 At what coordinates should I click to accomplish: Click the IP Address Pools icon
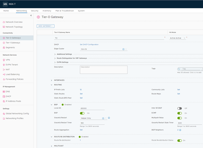[4, 101]
